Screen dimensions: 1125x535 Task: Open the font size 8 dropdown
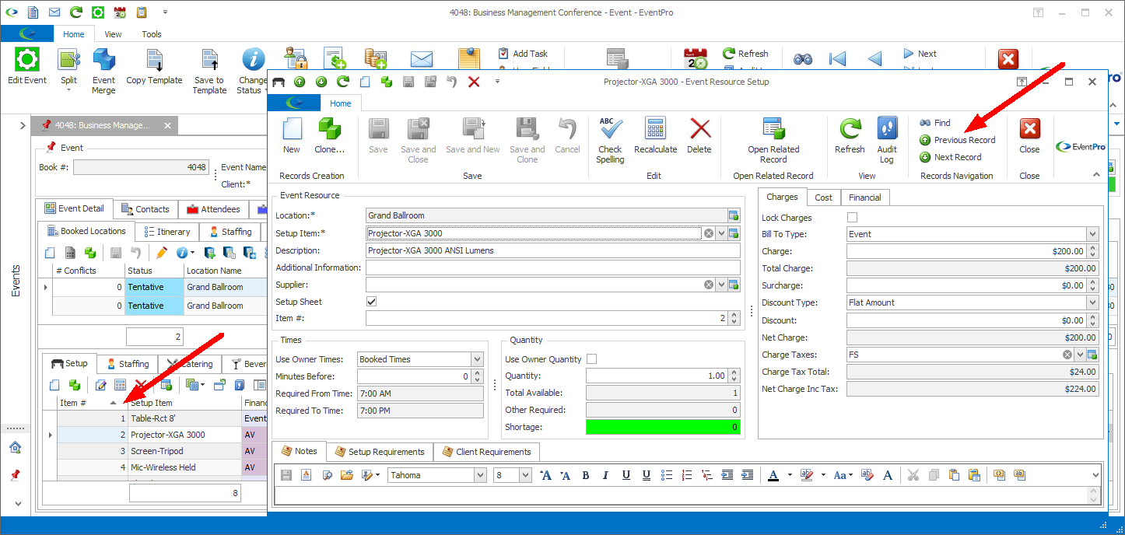[525, 475]
